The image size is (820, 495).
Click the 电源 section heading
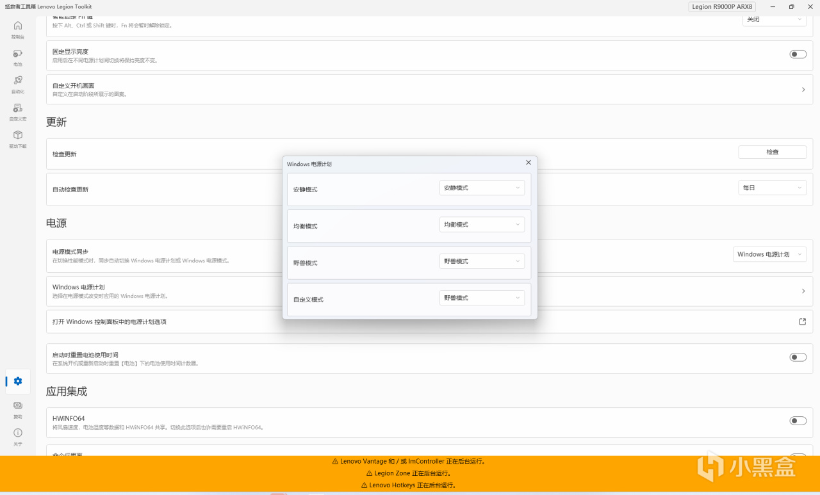[x=56, y=223]
